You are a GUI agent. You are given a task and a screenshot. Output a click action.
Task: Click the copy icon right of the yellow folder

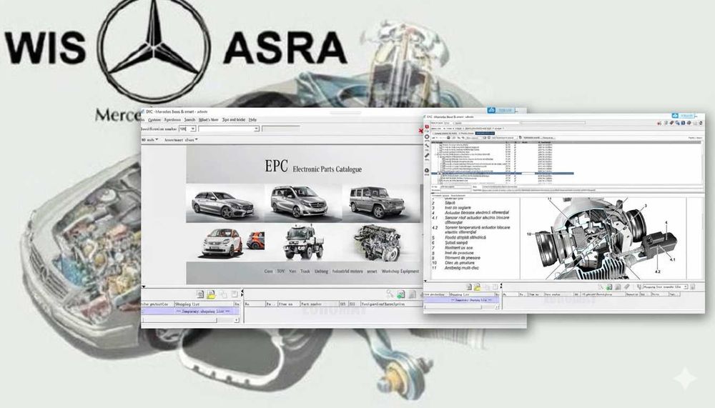click(x=223, y=294)
